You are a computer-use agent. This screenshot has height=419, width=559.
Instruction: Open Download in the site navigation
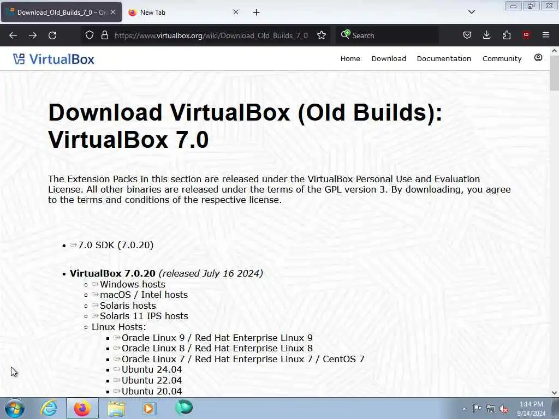389,58
